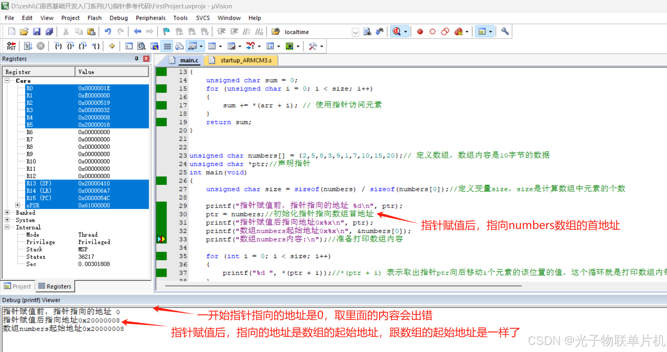This screenshot has width=667, height=352.
Task: Toggle Enable/Disable Breakpoint hollow circle
Action: (433, 31)
